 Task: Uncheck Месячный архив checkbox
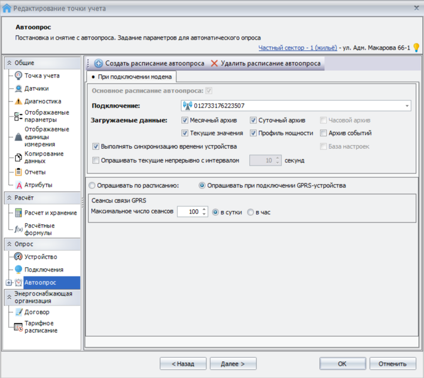pyautogui.click(x=185, y=120)
